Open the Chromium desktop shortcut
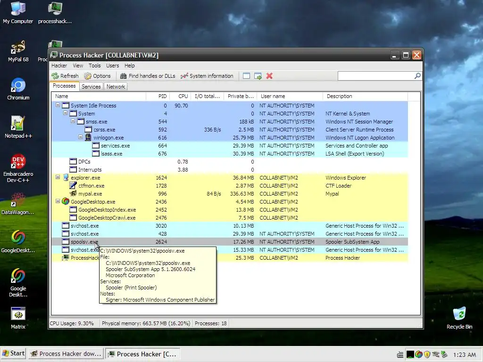Image resolution: width=483 pixels, height=362 pixels. click(18, 89)
